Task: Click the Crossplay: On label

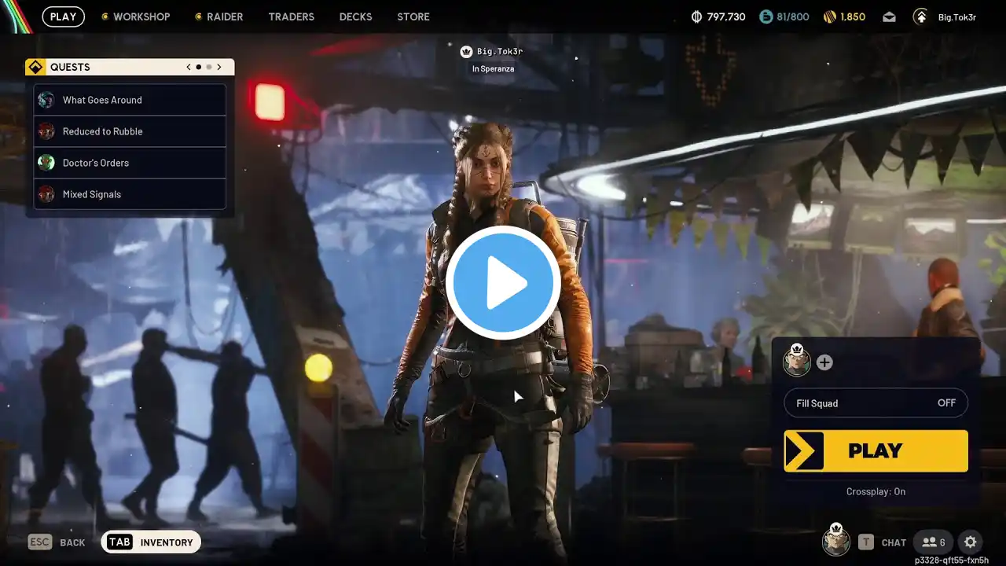Action: coord(876,491)
